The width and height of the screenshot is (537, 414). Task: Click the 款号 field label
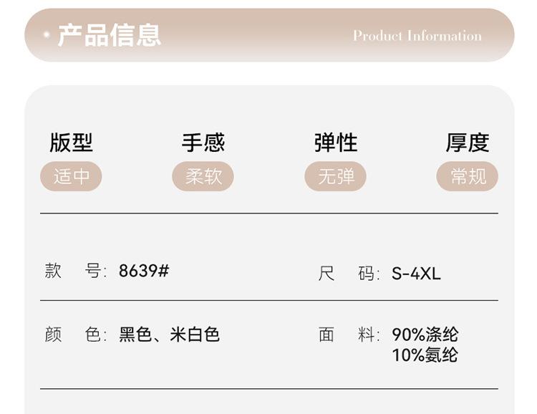pos(75,271)
